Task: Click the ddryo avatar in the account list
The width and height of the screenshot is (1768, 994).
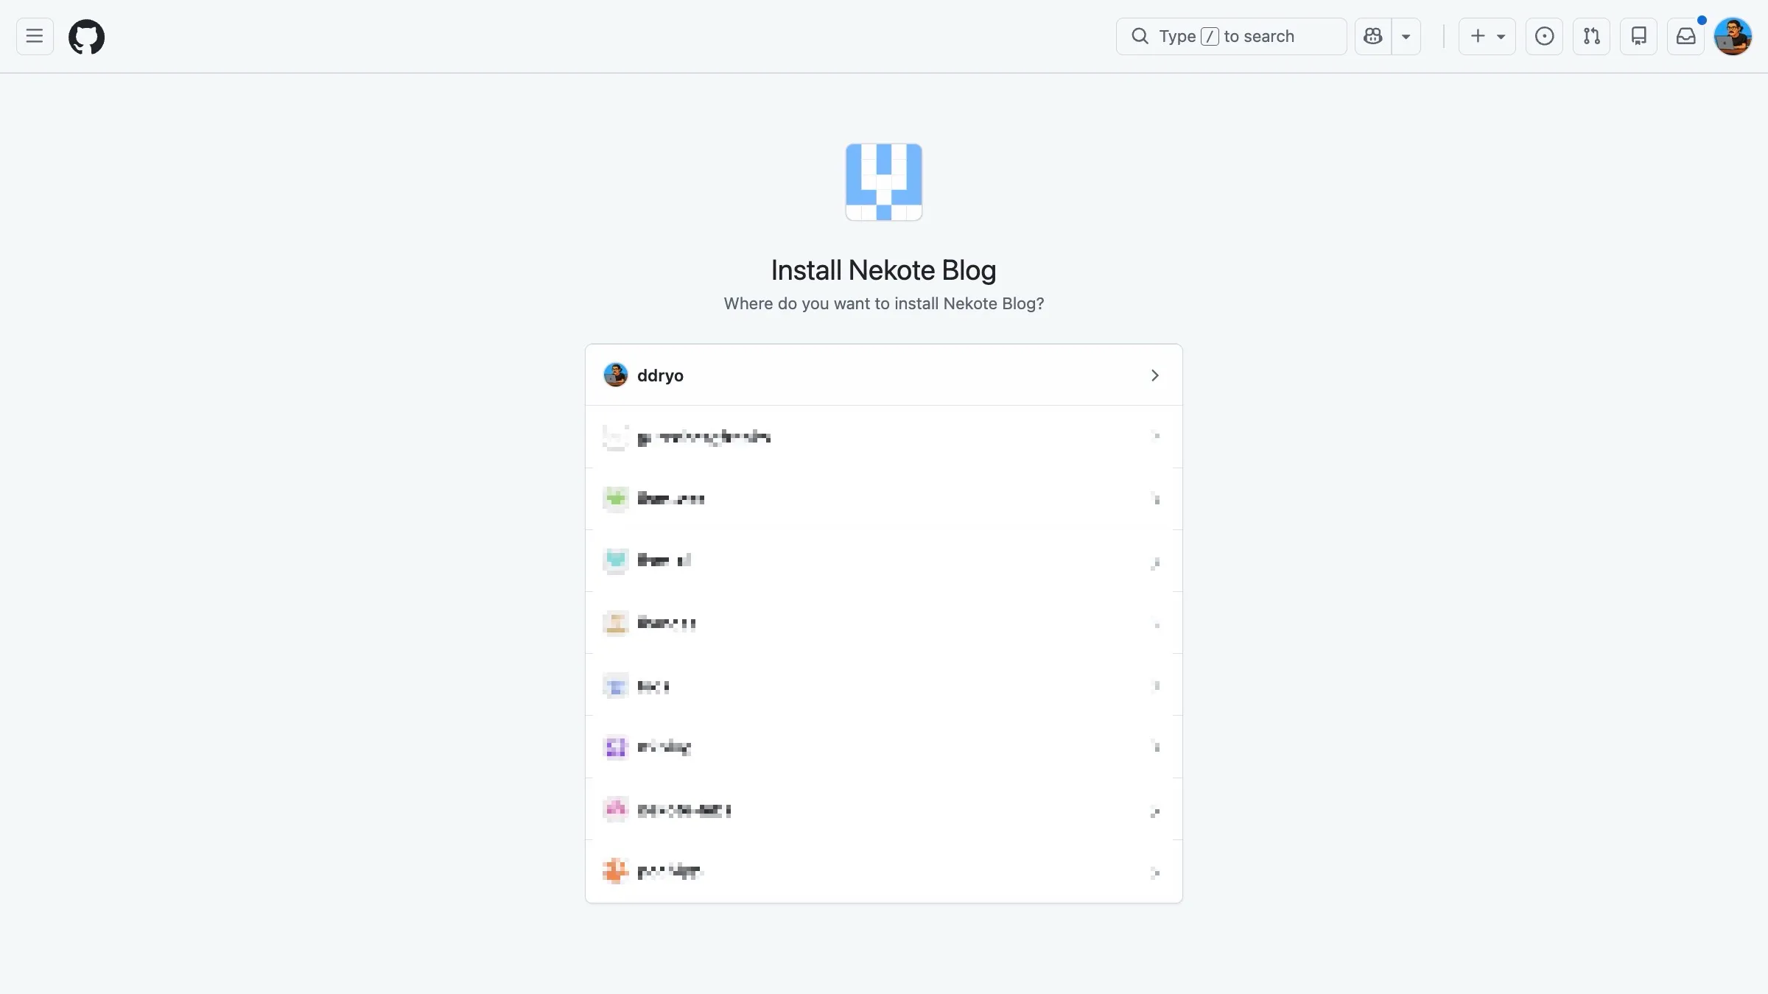Action: pyautogui.click(x=616, y=375)
